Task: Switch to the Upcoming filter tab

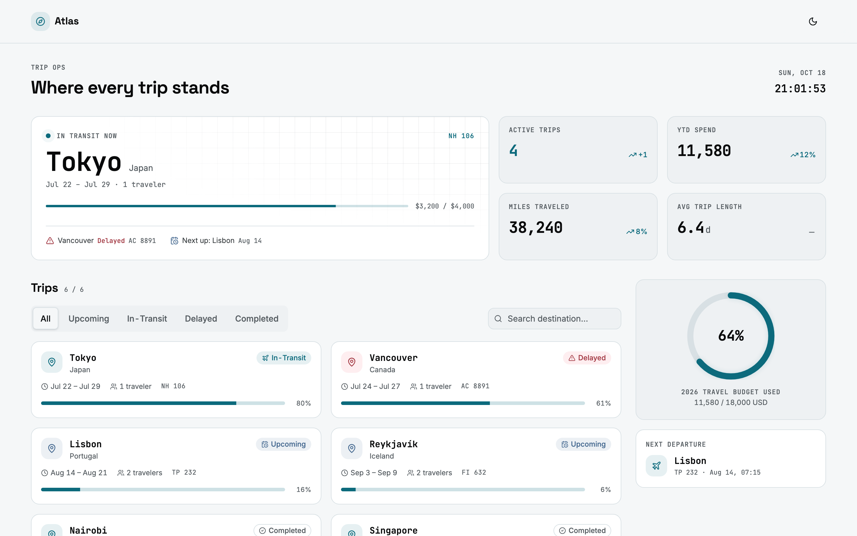Action: point(89,319)
